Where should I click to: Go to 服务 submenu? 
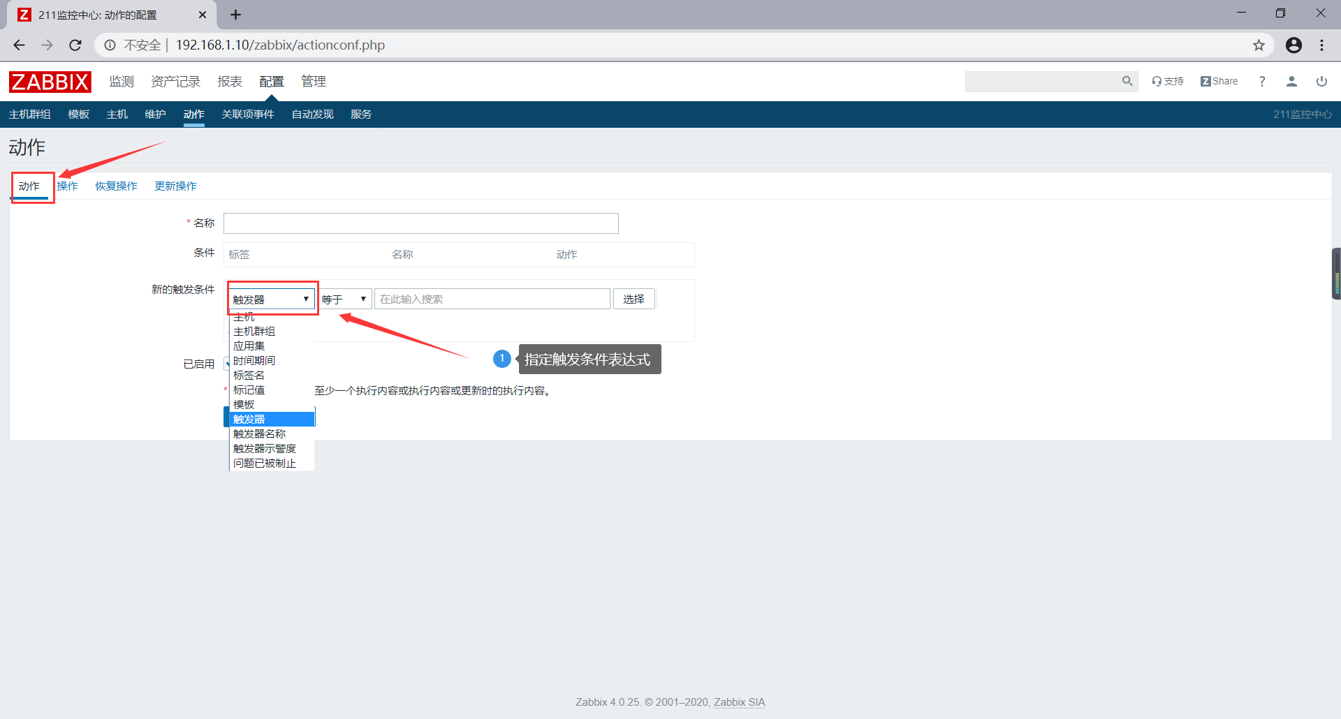(x=361, y=114)
